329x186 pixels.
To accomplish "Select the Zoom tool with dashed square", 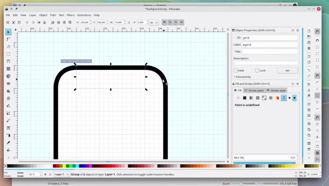I will [x=9, y=54].
